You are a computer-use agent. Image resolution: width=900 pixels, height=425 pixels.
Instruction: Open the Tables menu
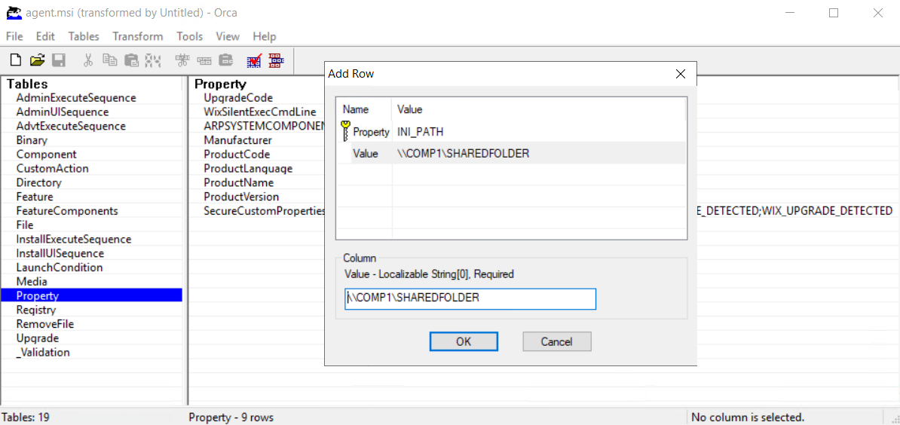(x=83, y=36)
